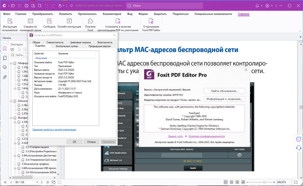Switch to Контрольные суммы tab
303x186 pixels.
(67, 46)
